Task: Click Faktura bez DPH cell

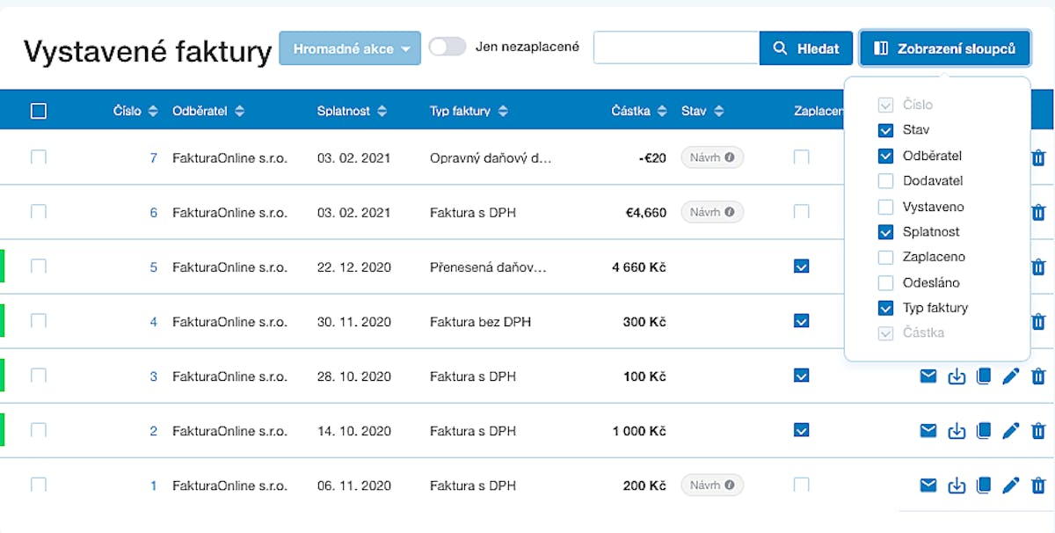Action: (480, 322)
